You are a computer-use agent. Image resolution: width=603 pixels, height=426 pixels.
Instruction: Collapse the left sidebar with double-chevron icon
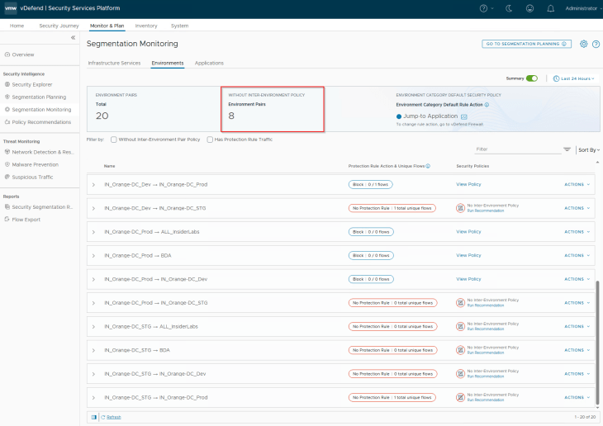point(73,38)
